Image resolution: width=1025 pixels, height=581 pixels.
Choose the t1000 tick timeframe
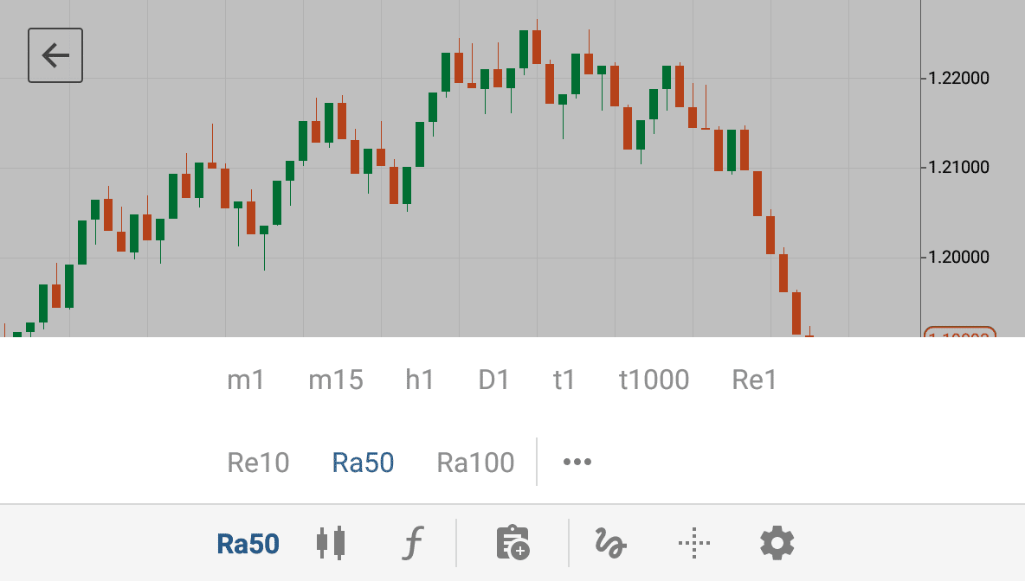pyautogui.click(x=654, y=380)
